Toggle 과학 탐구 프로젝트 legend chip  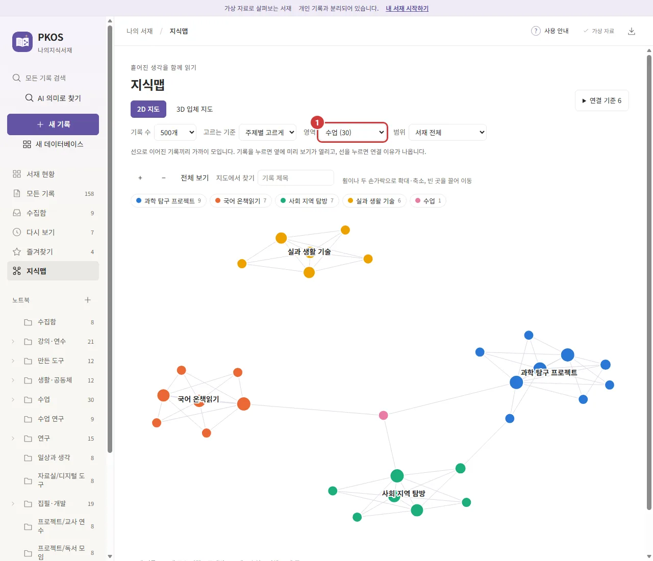[168, 201]
